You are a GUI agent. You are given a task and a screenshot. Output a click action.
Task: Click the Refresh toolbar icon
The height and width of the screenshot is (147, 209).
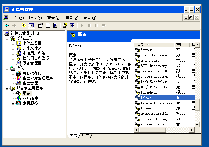coord(48,25)
